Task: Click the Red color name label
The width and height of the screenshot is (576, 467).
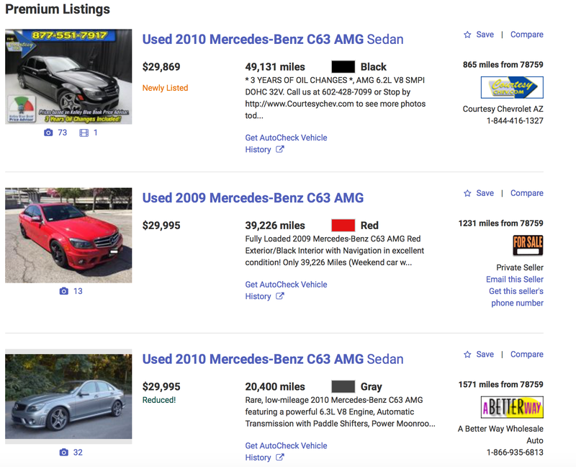Action: point(369,226)
